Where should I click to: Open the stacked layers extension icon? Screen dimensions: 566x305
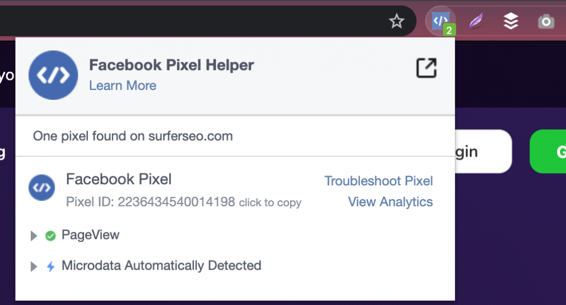511,22
